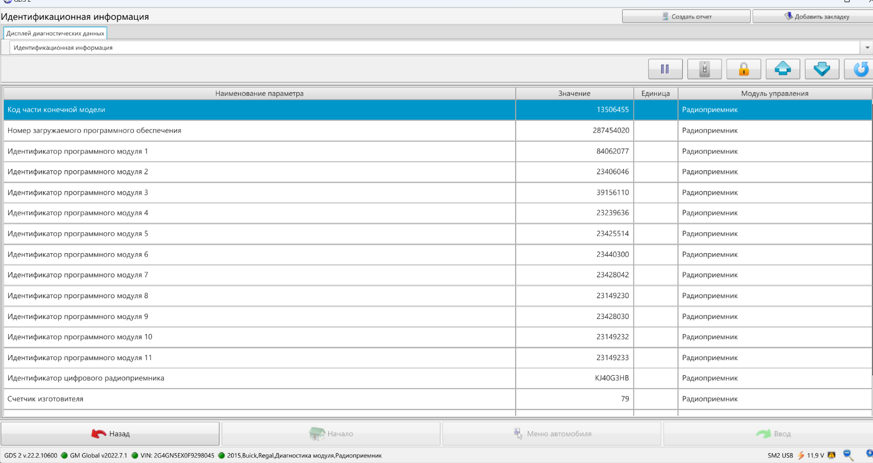This screenshot has height=463, width=873.
Task: Click the Значение column header
Action: coord(574,93)
